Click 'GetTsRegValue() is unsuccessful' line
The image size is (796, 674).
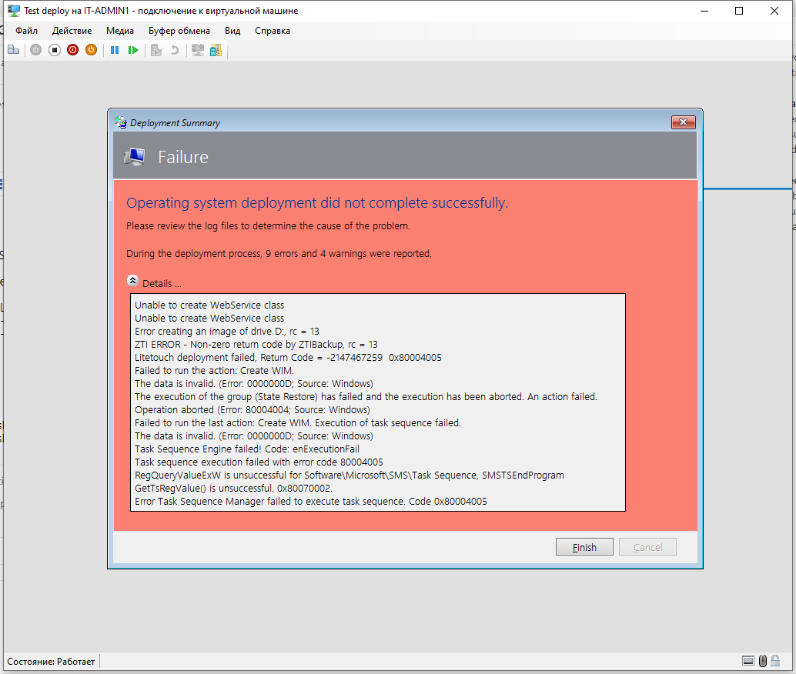click(233, 489)
